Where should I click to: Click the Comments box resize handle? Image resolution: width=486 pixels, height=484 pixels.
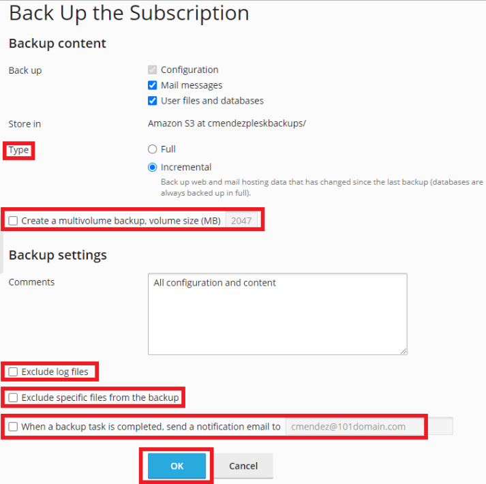coord(403,350)
